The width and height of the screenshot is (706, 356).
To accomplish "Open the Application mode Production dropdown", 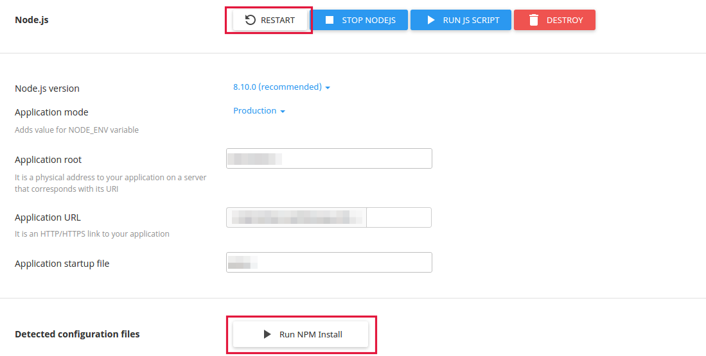I will [x=260, y=111].
